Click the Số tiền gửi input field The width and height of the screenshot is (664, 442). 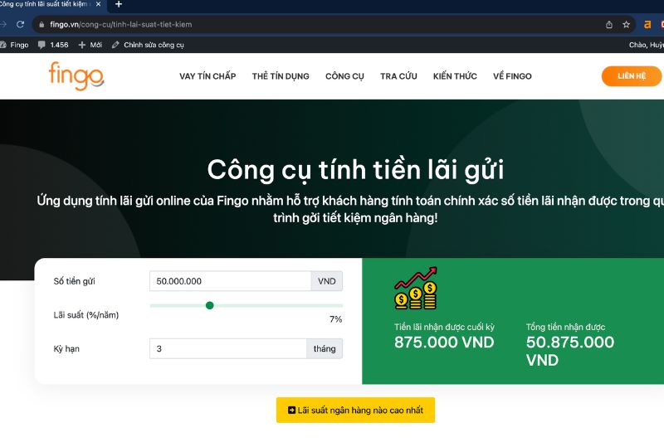tap(231, 281)
